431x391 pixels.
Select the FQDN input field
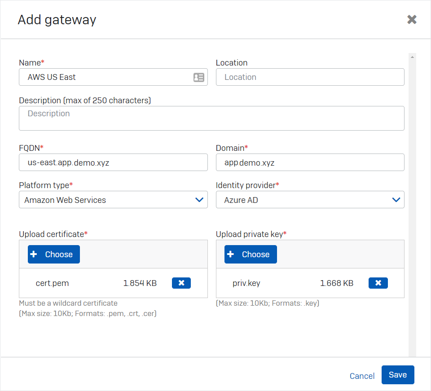pyautogui.click(x=113, y=163)
